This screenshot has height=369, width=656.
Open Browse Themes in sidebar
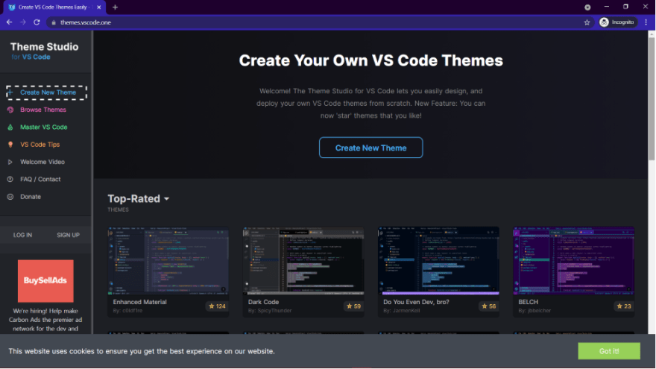tap(43, 110)
